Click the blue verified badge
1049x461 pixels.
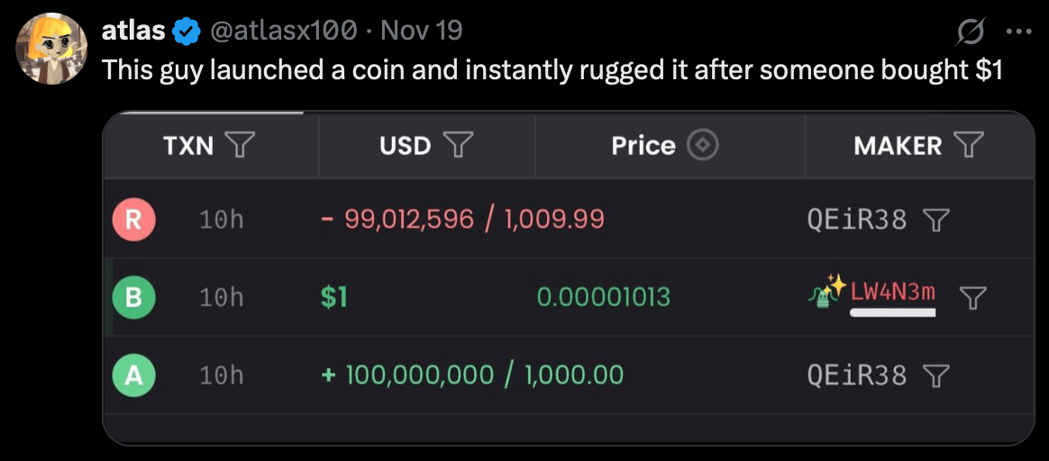click(187, 32)
